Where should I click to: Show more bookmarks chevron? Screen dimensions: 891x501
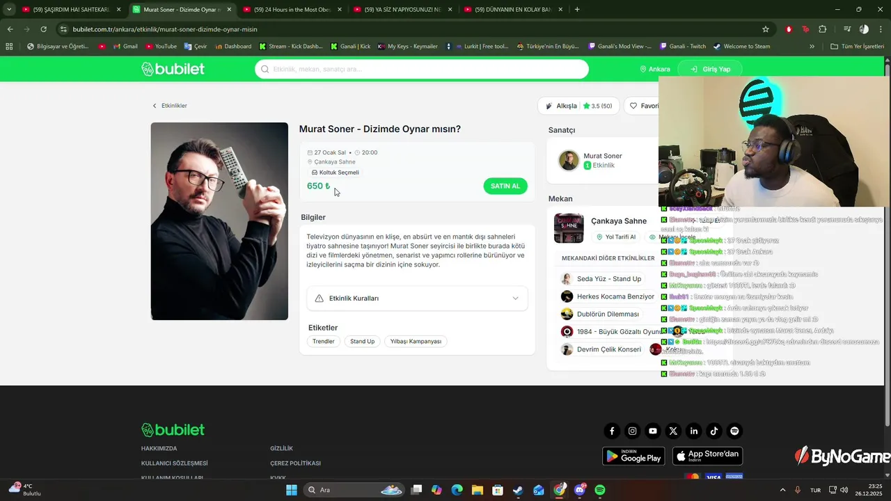coord(812,47)
